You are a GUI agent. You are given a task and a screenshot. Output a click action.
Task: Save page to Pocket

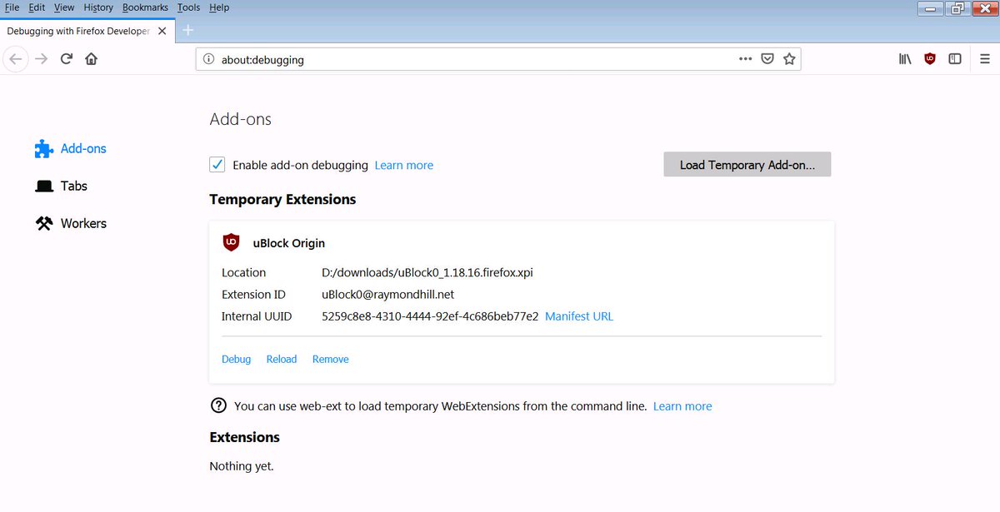point(767,59)
